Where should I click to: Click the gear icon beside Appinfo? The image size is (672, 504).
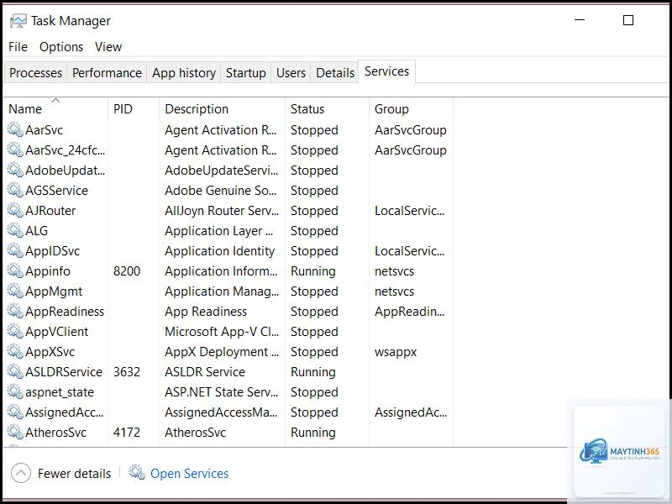(15, 270)
